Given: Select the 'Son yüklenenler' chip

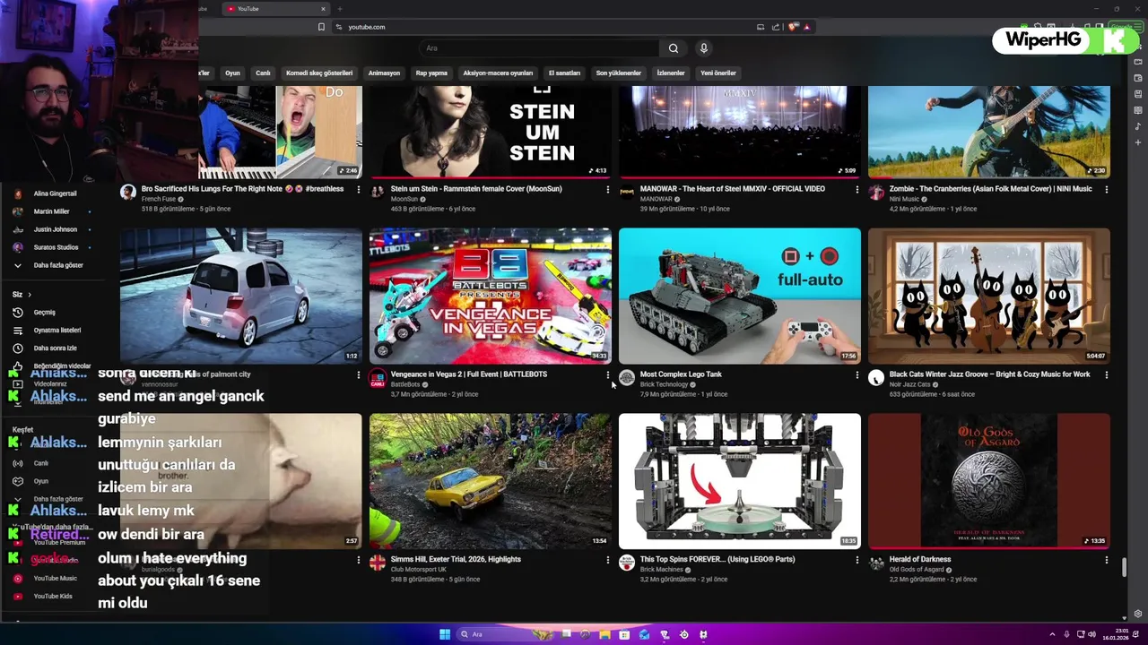Looking at the screenshot, I should [x=619, y=73].
